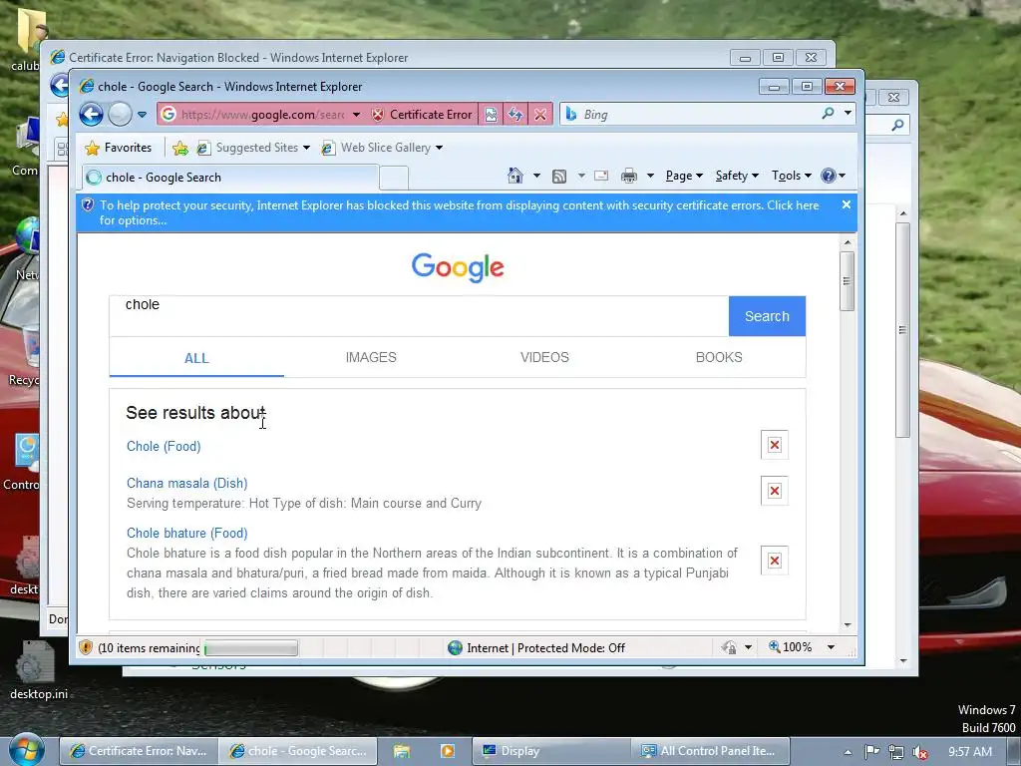
Task: Expand the search provider dropdown arrow
Action: pyautogui.click(x=848, y=114)
